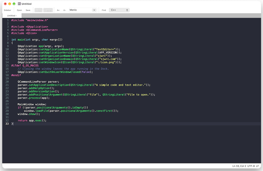The image size is (263, 171).
Task: Click the 'APP_VERSION' macro
Action: pos(108,52)
